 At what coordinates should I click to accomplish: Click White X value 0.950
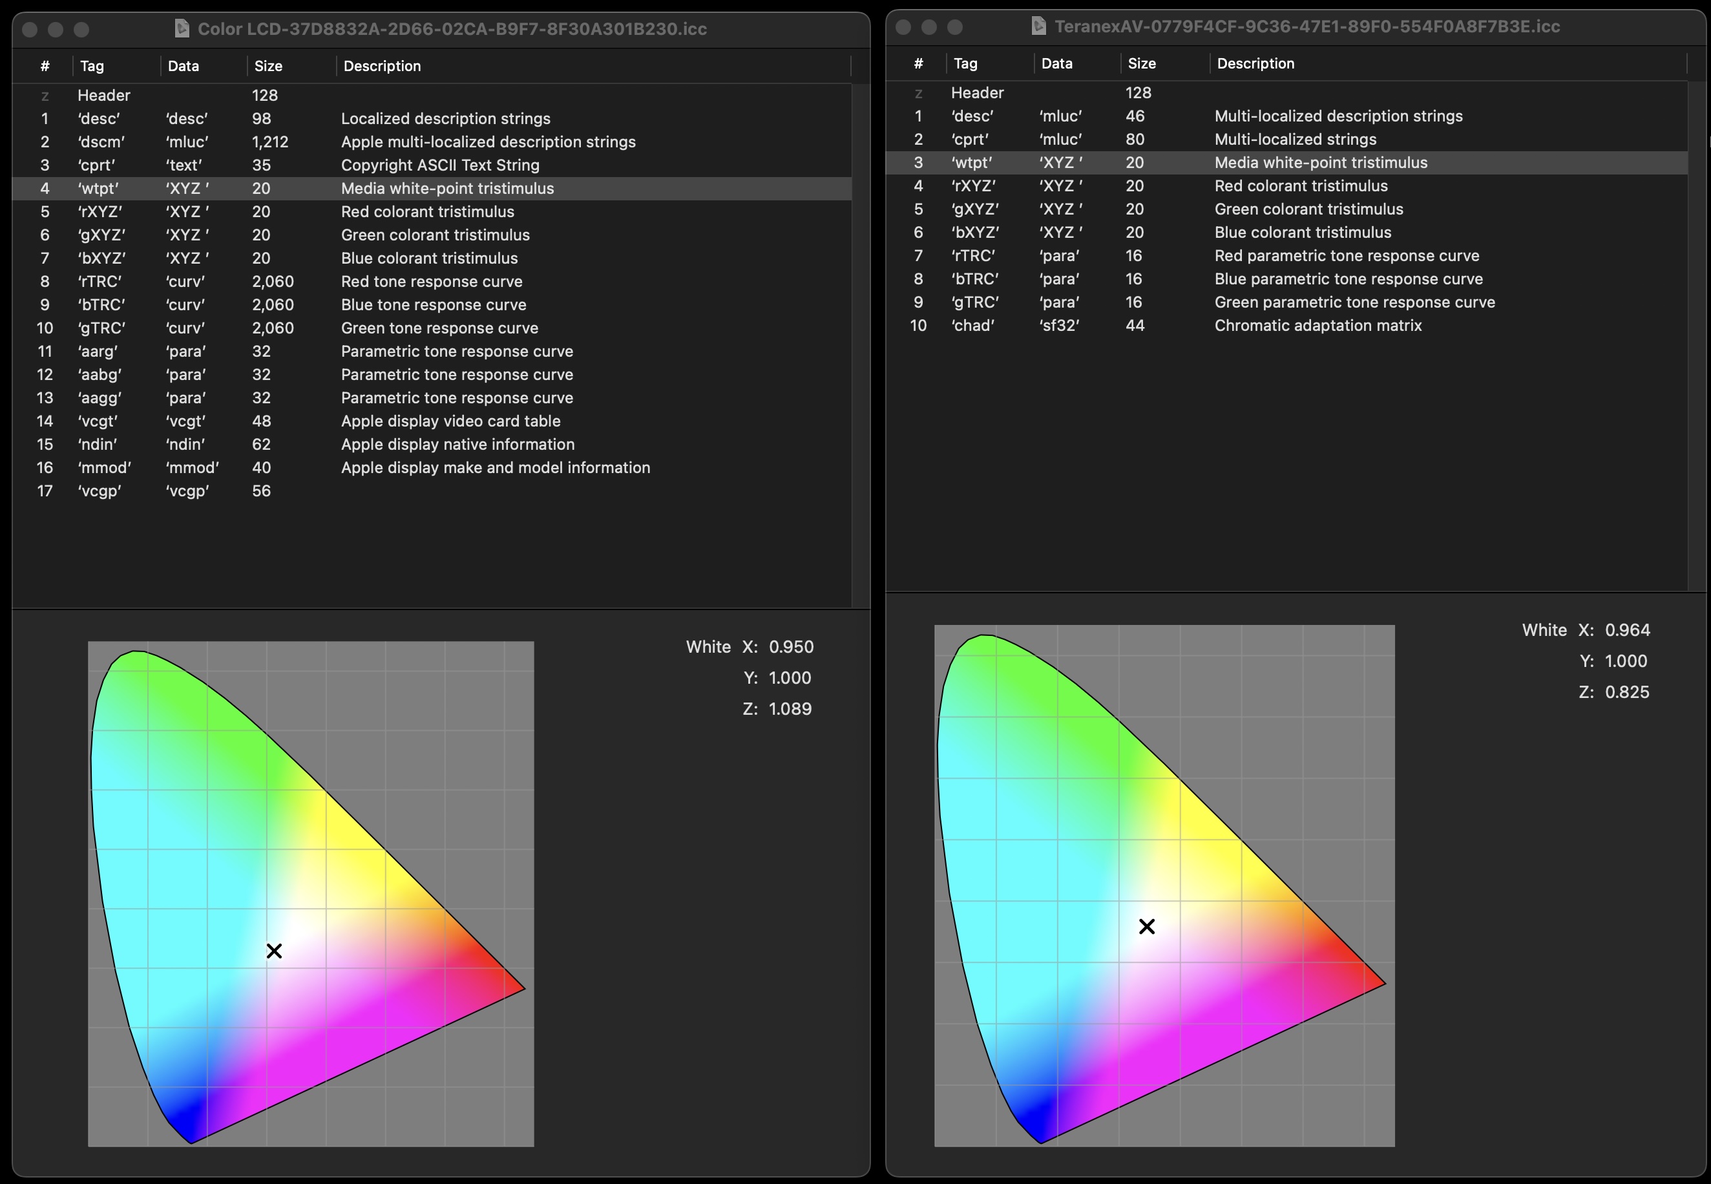point(791,647)
